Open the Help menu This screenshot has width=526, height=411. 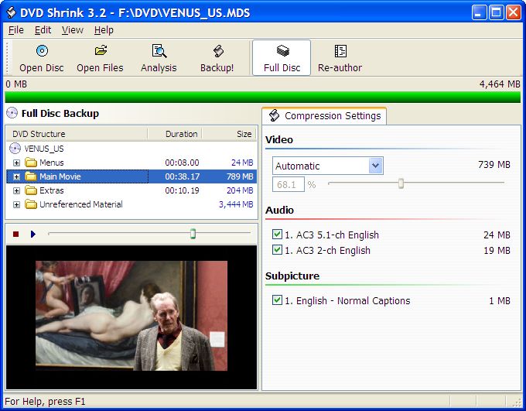click(x=104, y=30)
